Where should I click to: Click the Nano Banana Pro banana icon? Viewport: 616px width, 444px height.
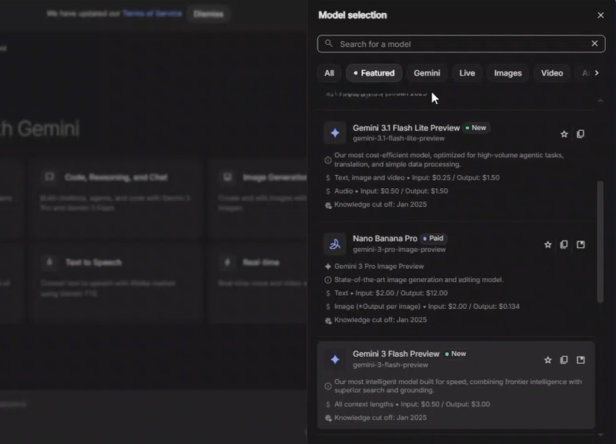pos(335,244)
